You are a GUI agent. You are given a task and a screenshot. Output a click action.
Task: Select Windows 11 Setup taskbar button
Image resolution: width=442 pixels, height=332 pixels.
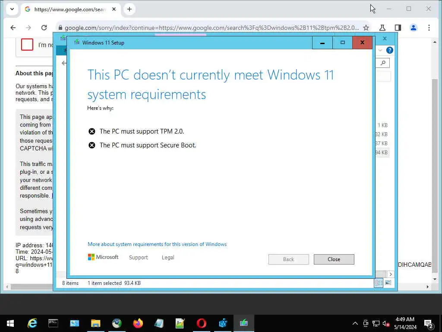click(244, 323)
